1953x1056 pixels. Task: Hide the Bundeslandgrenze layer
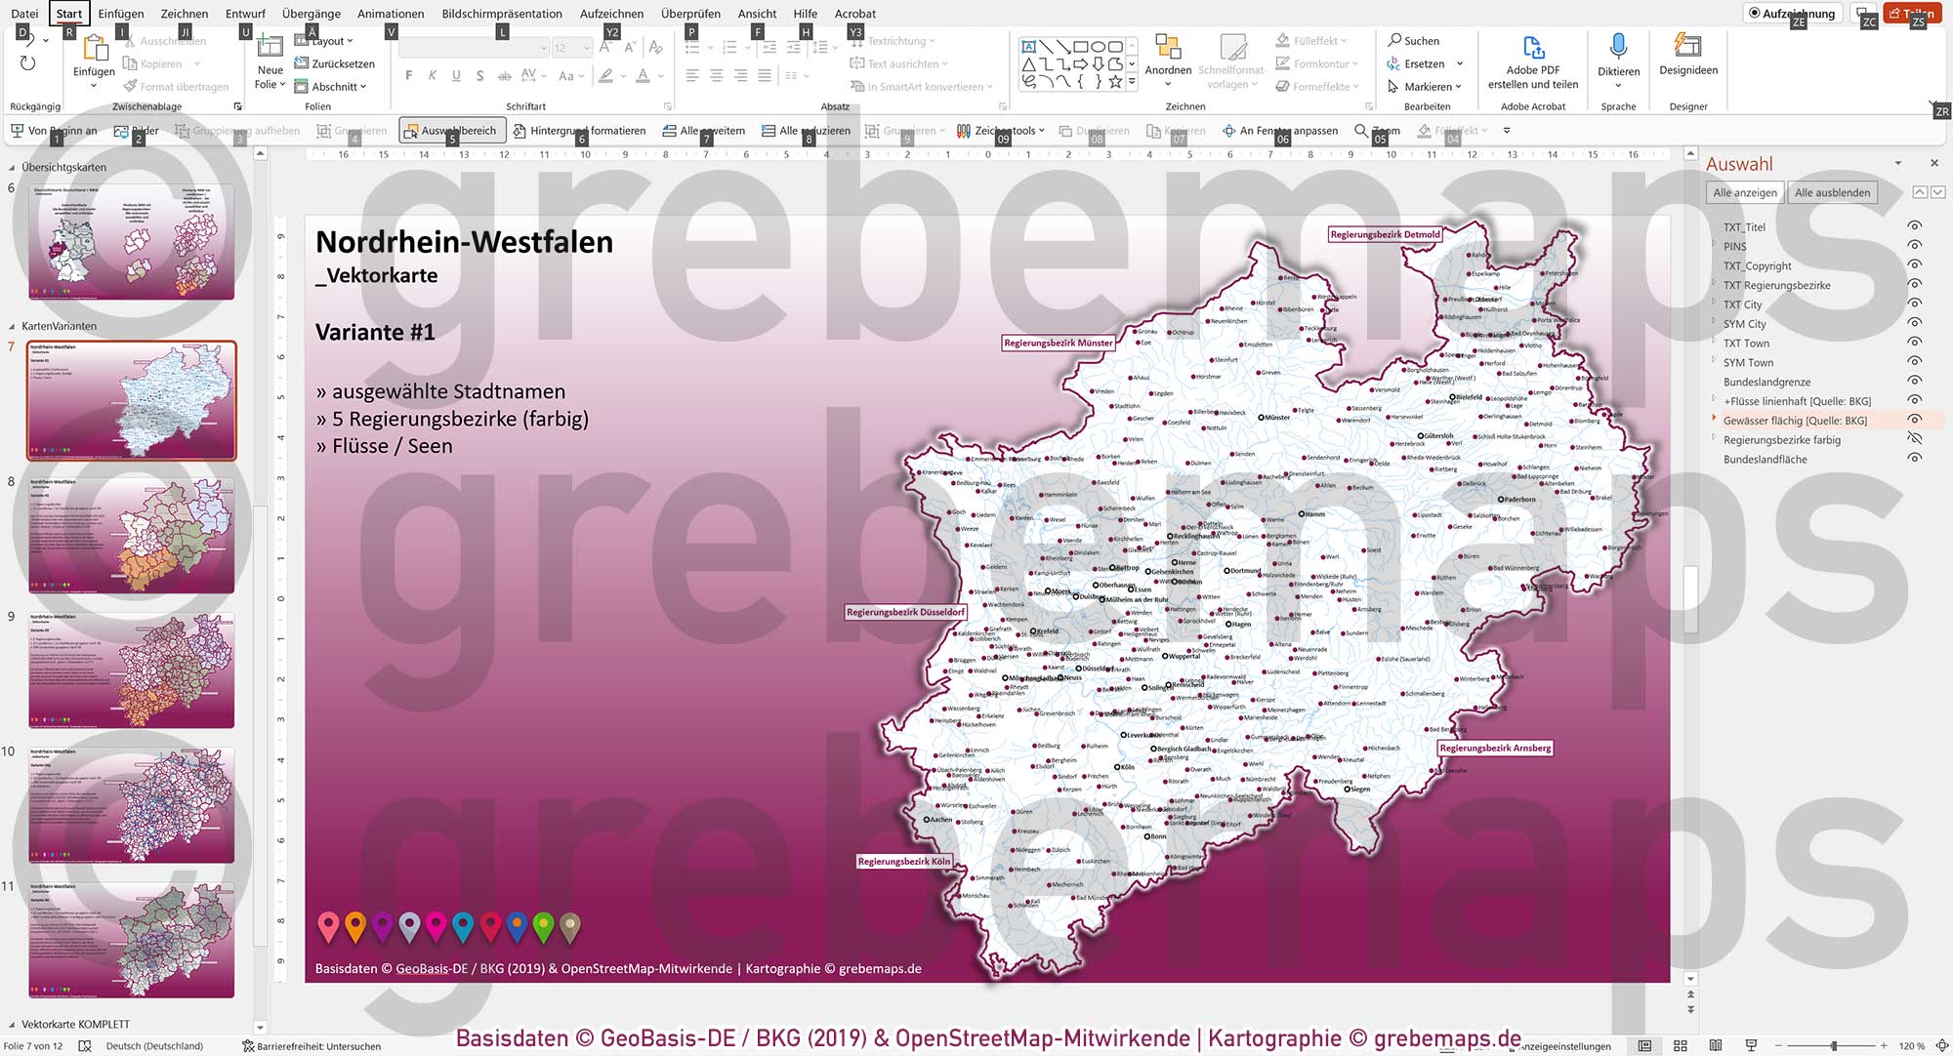(1914, 382)
